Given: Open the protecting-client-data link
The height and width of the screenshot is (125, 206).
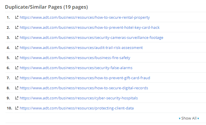Looking at the screenshot, I should pyautogui.click(x=77, y=108).
